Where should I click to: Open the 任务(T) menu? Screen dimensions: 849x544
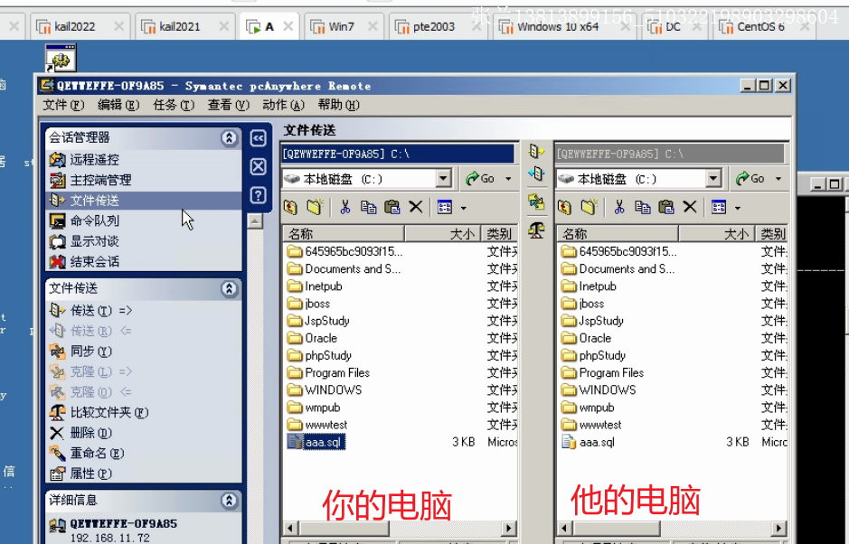174,105
